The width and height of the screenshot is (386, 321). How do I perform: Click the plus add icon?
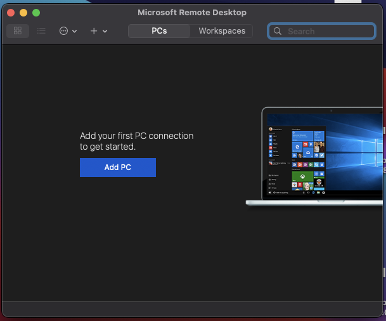(x=94, y=31)
